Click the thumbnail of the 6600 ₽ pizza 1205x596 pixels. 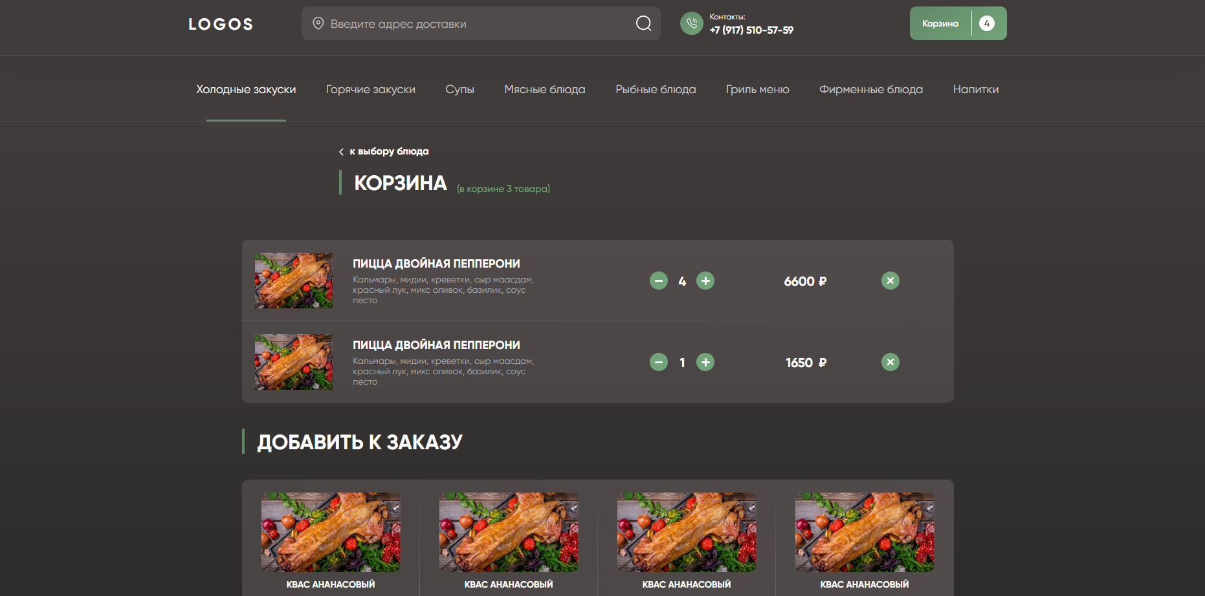point(294,281)
